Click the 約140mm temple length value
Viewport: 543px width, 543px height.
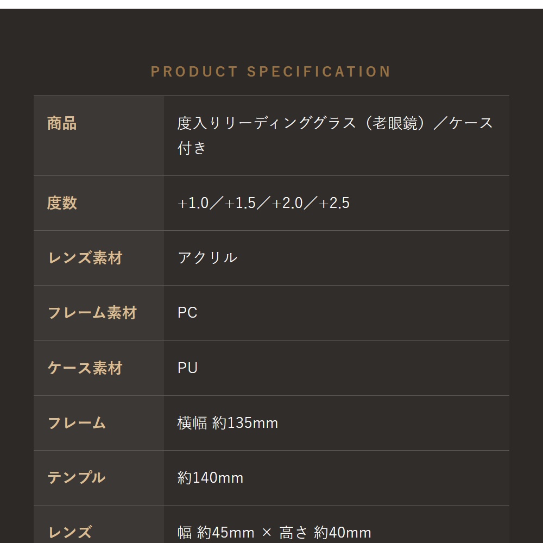click(210, 478)
